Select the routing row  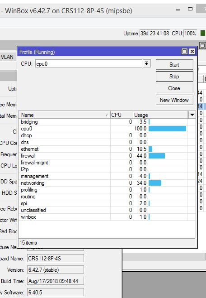click(x=108, y=197)
